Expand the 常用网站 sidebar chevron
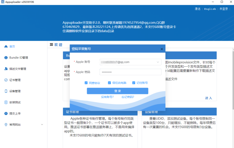234x148 pixels. coord(42,125)
